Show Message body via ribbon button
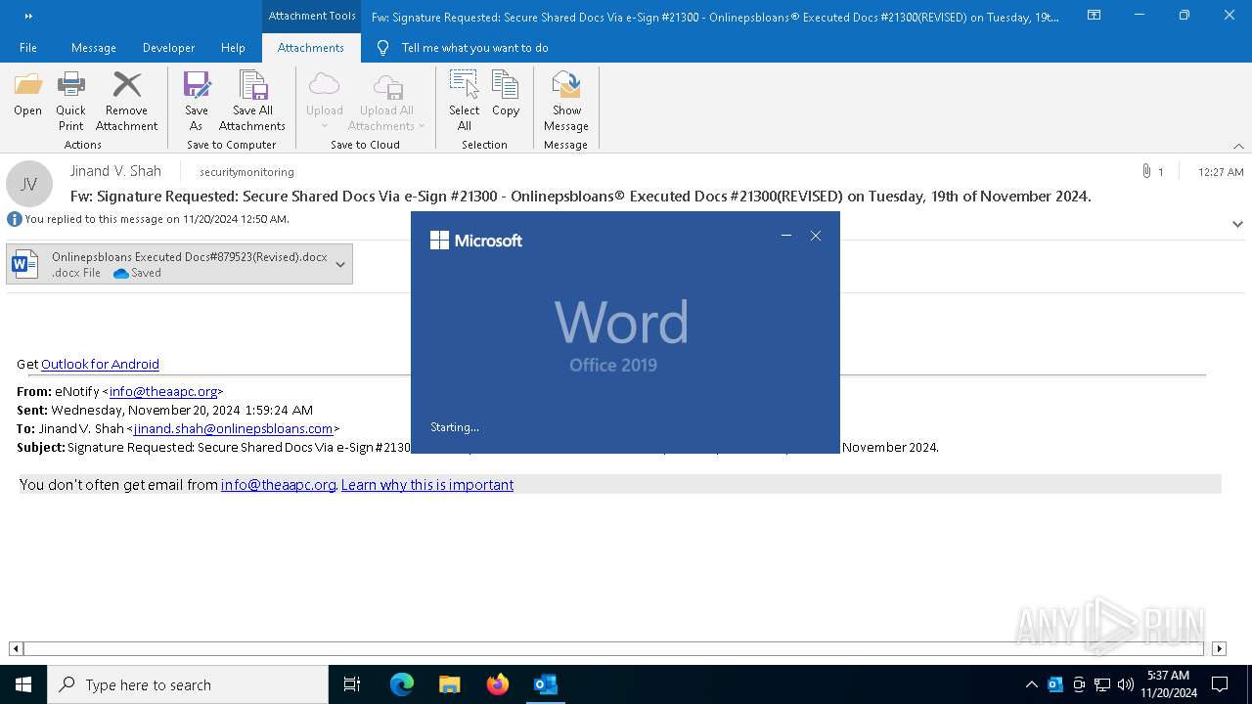Viewport: 1252px width, 704px height. click(566, 101)
